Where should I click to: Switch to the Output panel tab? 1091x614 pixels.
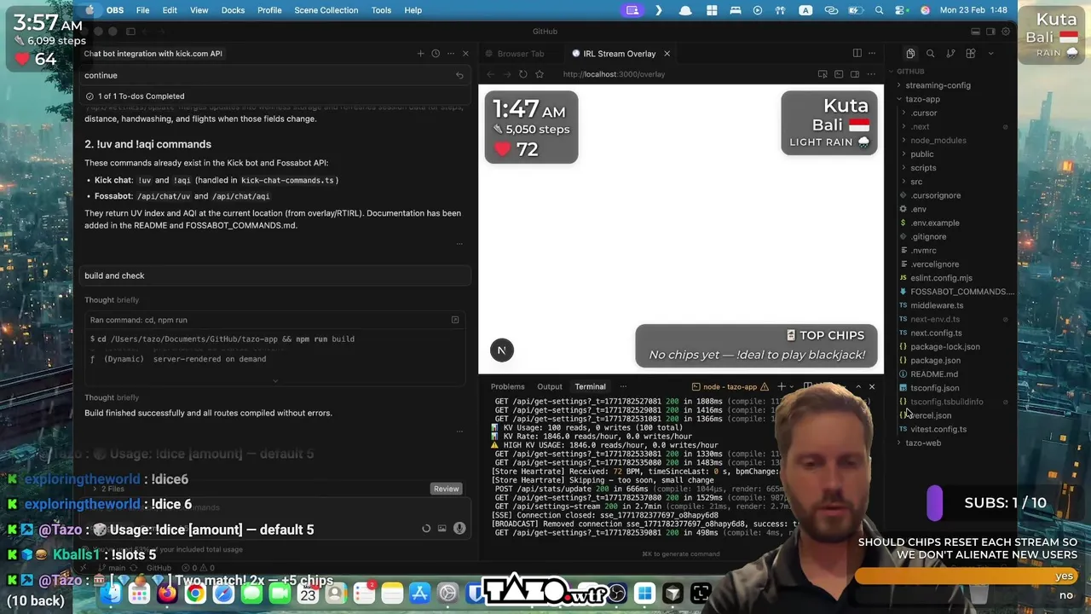[x=550, y=387]
